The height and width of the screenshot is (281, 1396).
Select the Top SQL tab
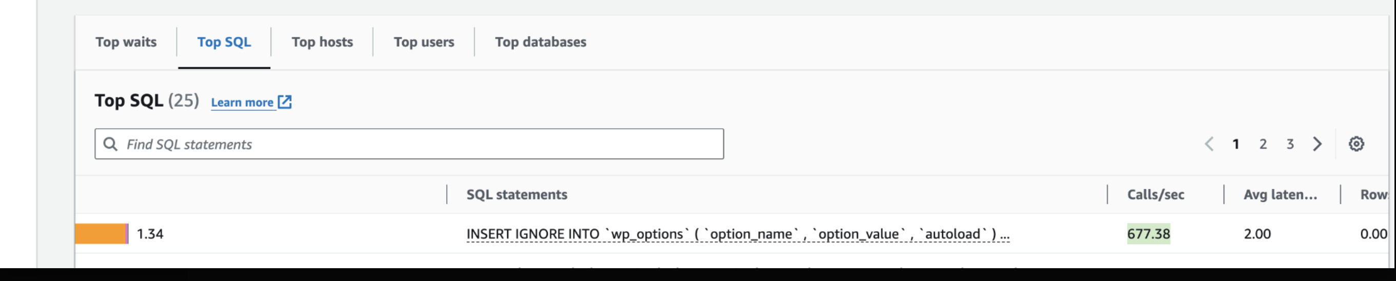point(224,42)
